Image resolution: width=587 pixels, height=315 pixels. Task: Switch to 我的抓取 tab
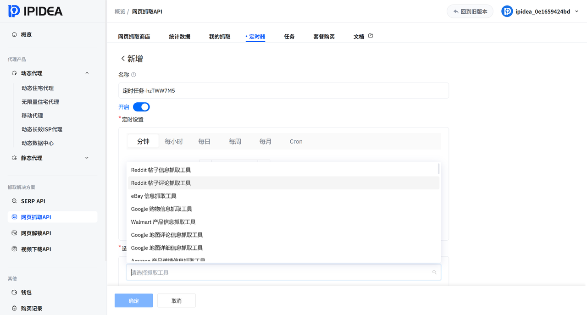[x=220, y=36]
